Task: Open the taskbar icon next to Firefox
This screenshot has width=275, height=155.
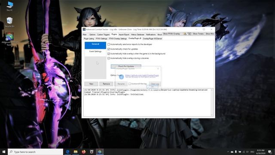Action: [x=92, y=152]
